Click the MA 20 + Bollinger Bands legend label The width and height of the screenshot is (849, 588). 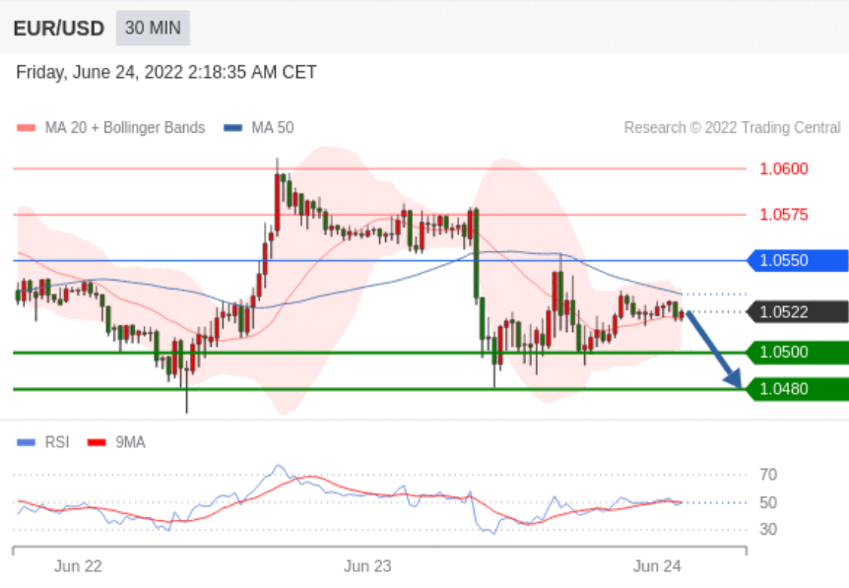125,128
